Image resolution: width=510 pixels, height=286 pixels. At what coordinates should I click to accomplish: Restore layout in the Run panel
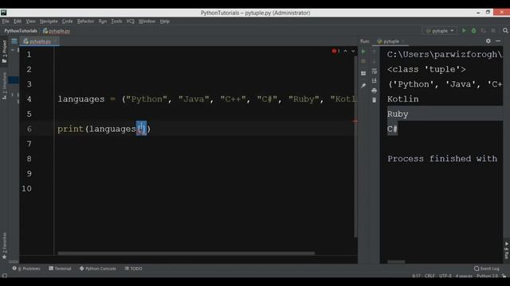click(363, 73)
